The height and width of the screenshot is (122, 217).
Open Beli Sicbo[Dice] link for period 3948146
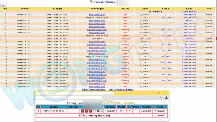(97, 15)
